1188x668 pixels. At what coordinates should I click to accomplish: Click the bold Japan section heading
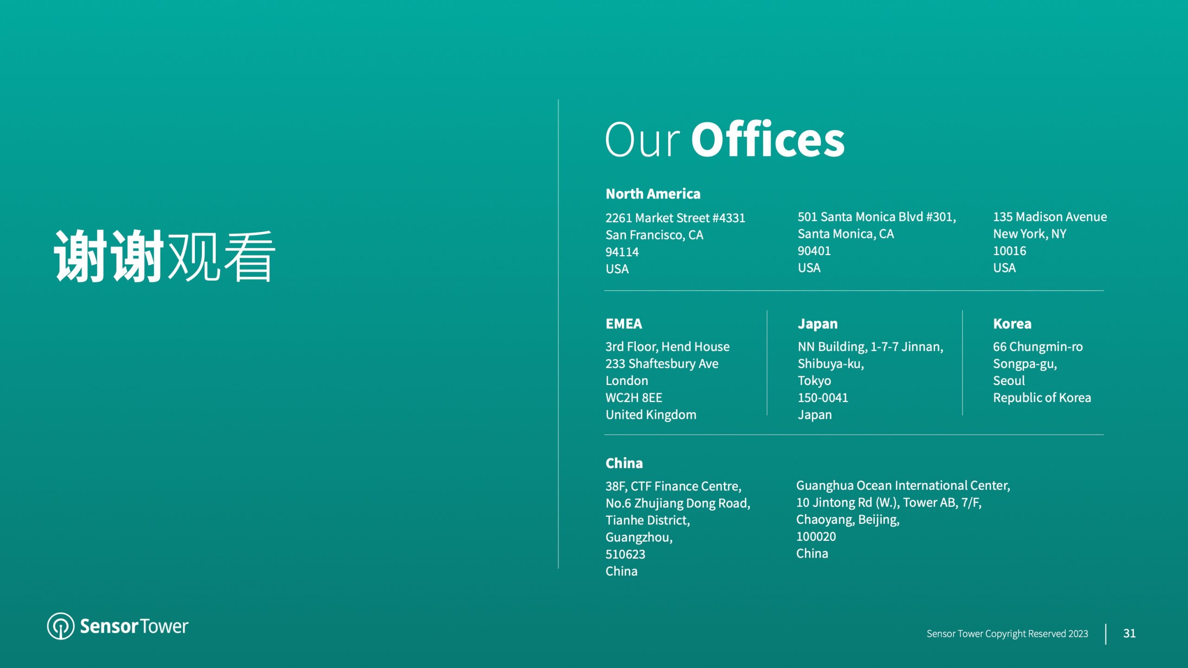click(x=818, y=324)
